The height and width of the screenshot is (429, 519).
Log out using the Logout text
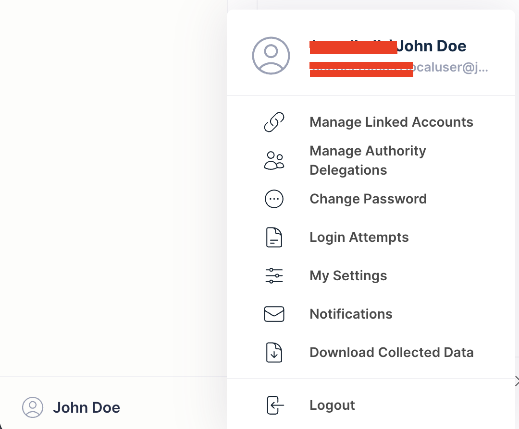(332, 405)
